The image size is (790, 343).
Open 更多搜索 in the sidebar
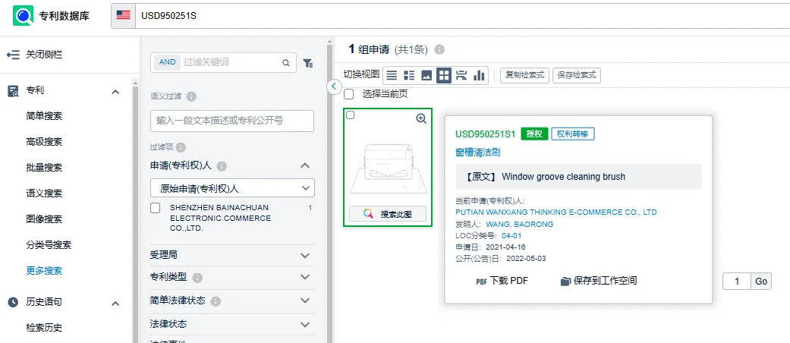(44, 271)
